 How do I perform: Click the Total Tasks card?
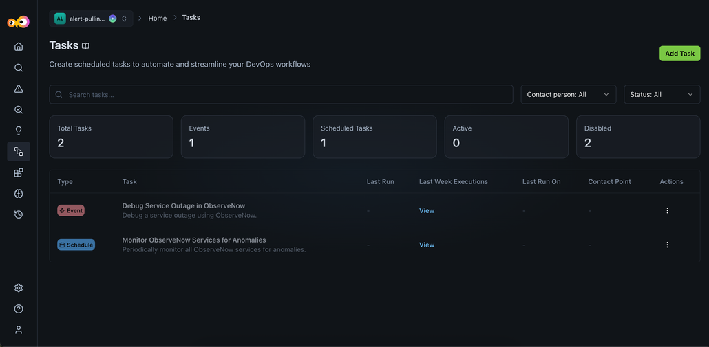(x=112, y=137)
